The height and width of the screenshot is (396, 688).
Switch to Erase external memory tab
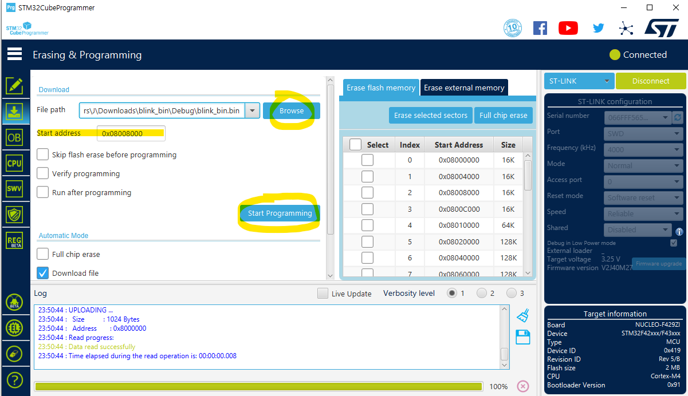coord(464,88)
